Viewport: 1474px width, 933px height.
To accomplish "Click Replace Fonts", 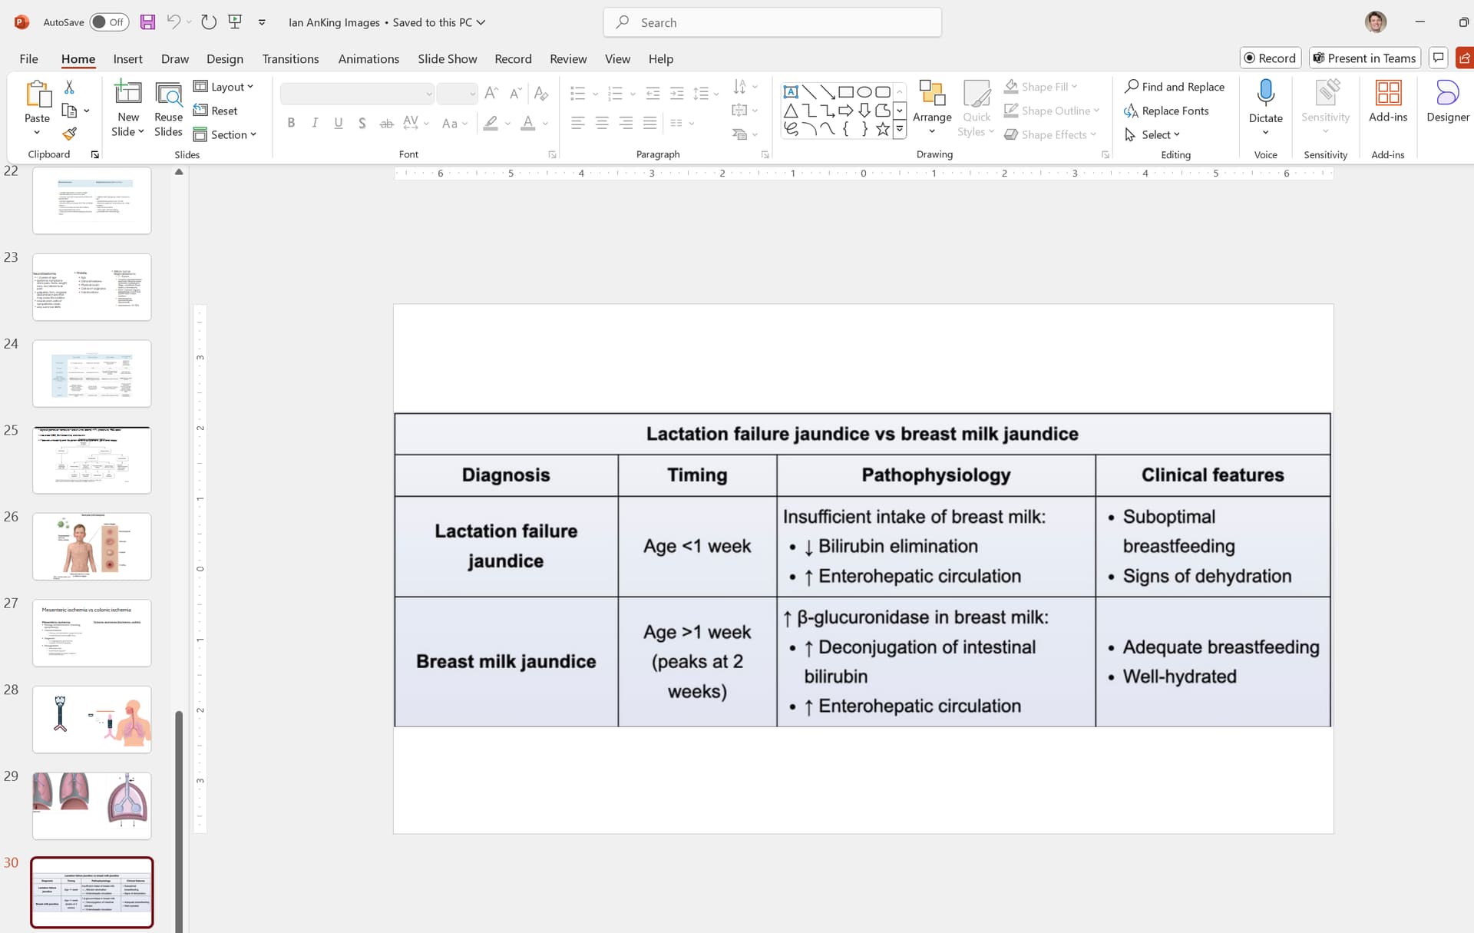I will 1167,111.
